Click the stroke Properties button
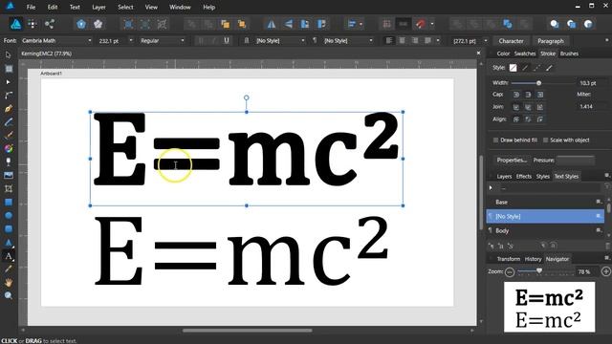 coord(512,160)
